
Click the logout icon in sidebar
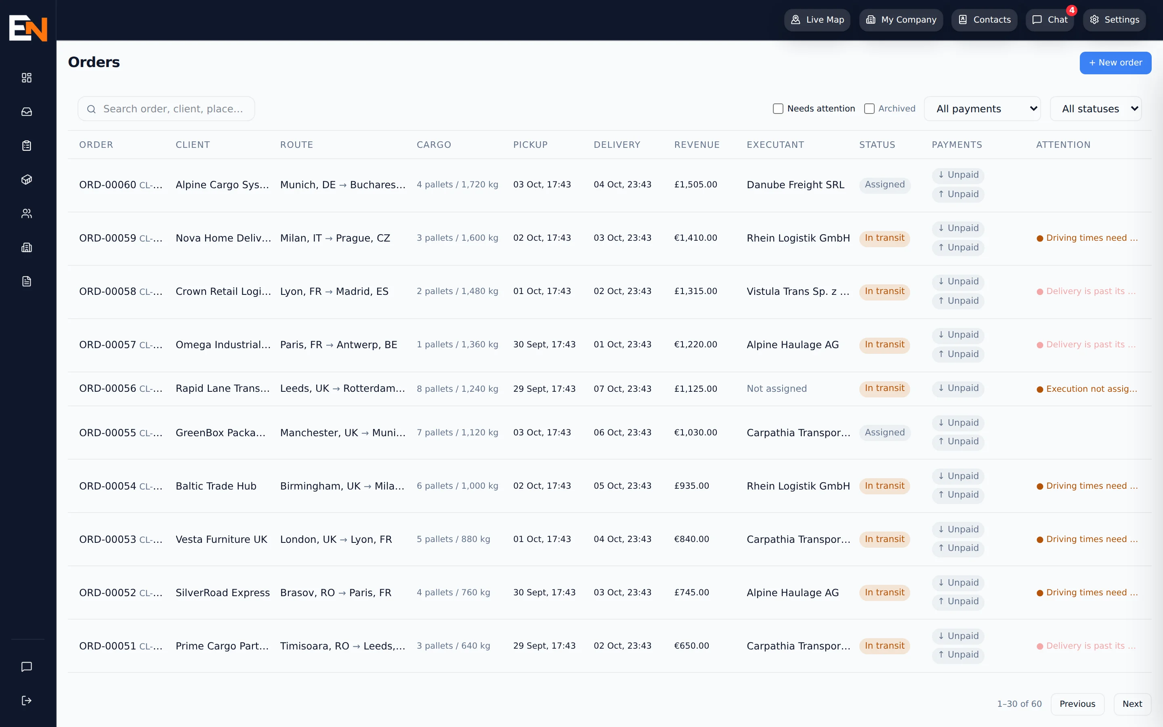click(x=27, y=700)
